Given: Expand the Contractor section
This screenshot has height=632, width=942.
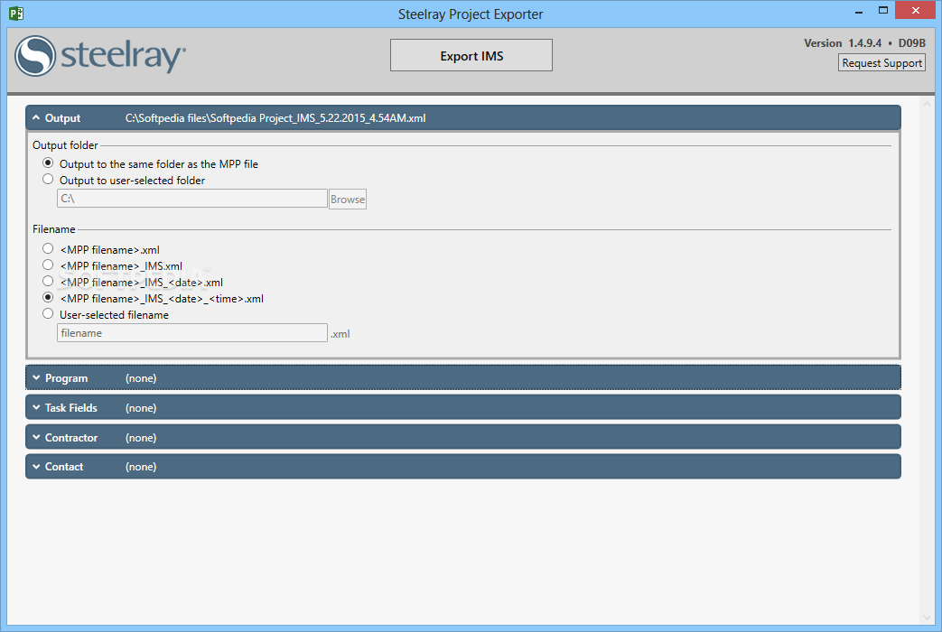Looking at the screenshot, I should point(463,437).
